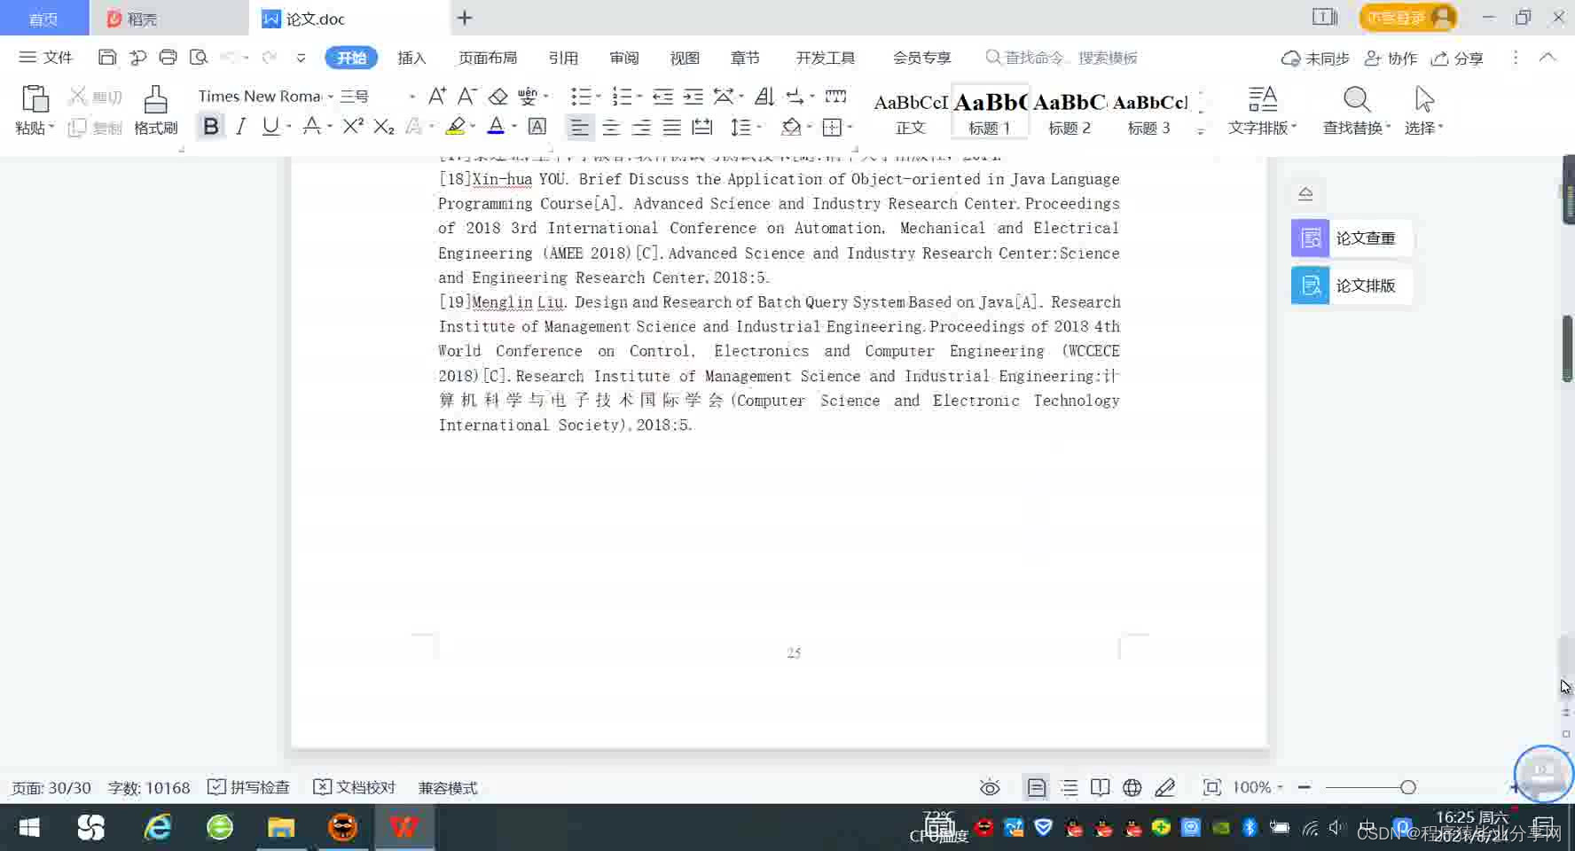This screenshot has height=851, width=1575.
Task: Click the full-screen fit icon in status bar
Action: coord(1211,787)
